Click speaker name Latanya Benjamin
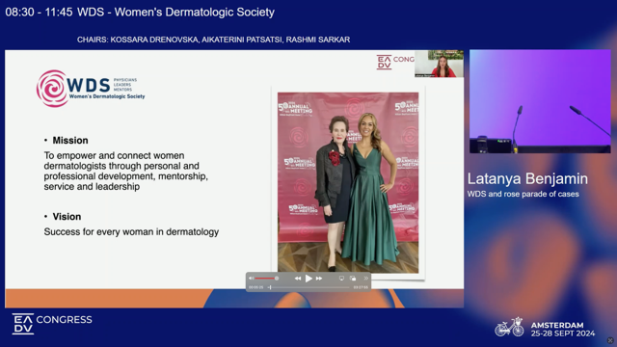This screenshot has height=347, width=617. click(527, 178)
